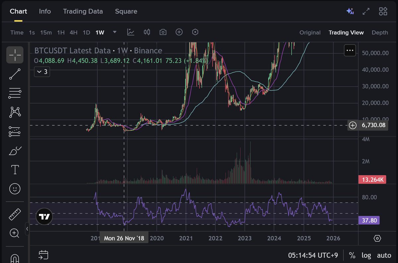Select the ruler measure tool
Viewport: 398px width, 263px height.
tap(15, 214)
